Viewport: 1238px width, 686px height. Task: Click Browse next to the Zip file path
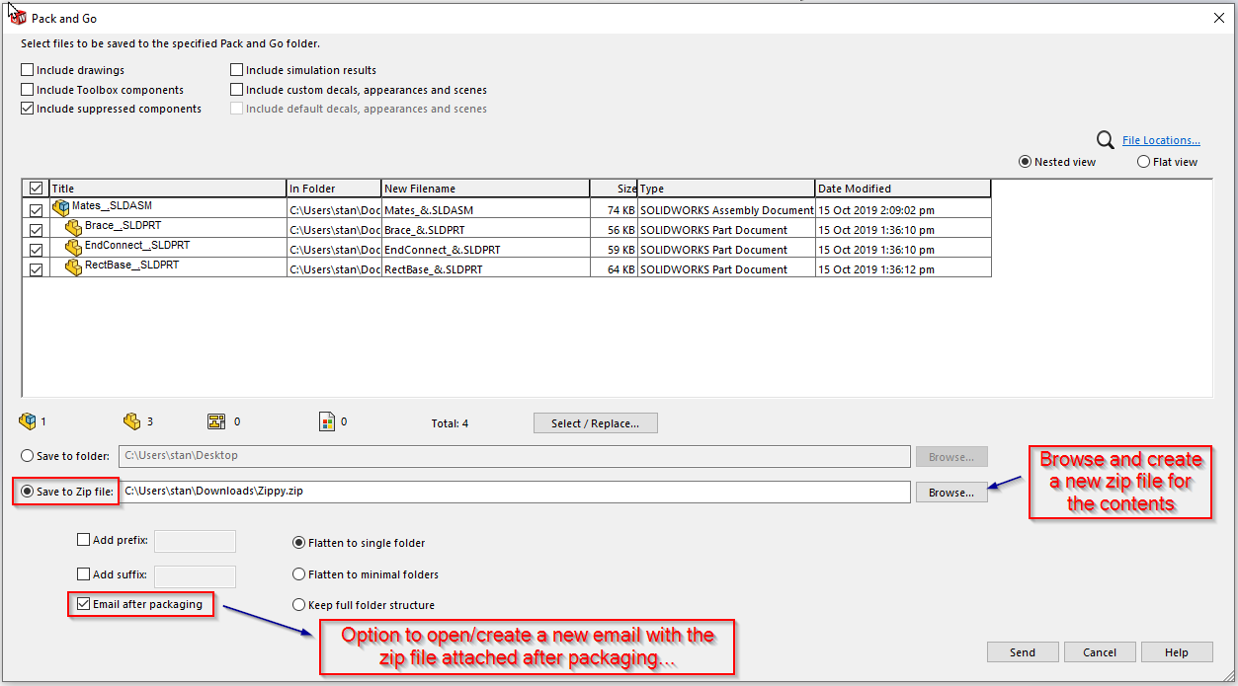click(x=951, y=492)
